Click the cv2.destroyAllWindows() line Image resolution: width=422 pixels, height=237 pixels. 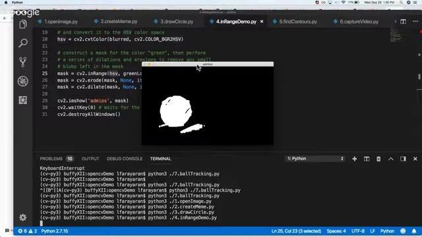pyautogui.click(x=89, y=115)
